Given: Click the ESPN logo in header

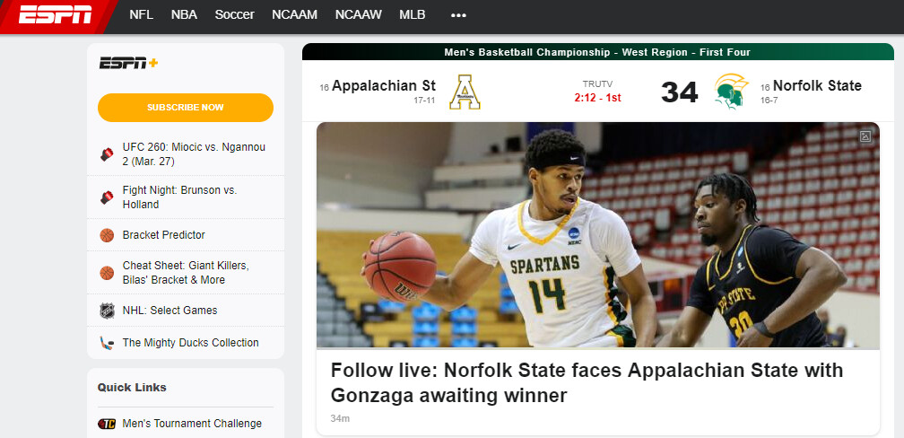Looking at the screenshot, I should click(56, 14).
